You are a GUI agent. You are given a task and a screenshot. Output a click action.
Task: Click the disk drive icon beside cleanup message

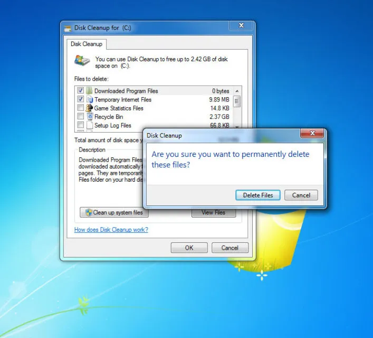(x=82, y=60)
